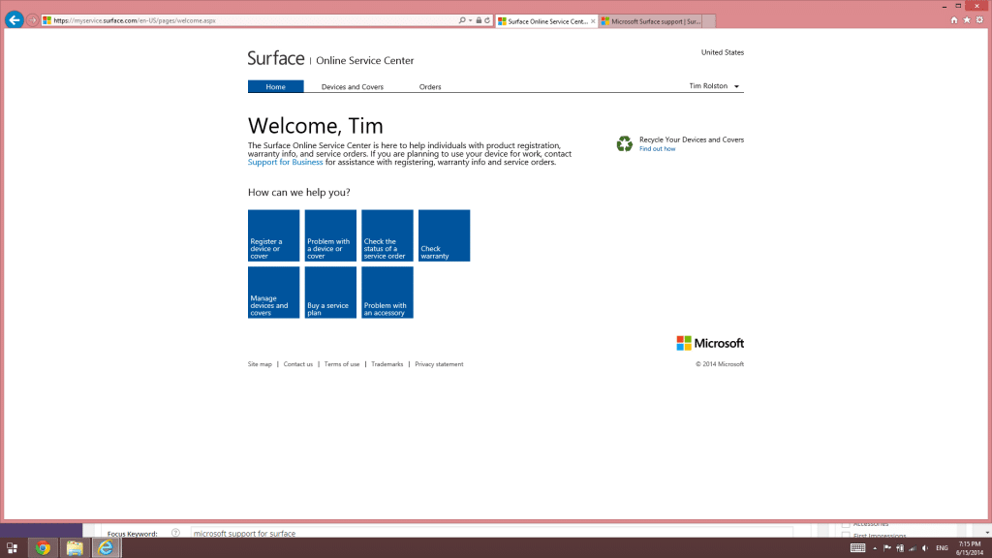
Task: Click the search magnifier in address bar
Action: point(462,20)
